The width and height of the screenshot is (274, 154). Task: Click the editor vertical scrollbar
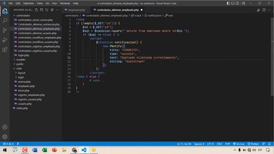pos(272,56)
